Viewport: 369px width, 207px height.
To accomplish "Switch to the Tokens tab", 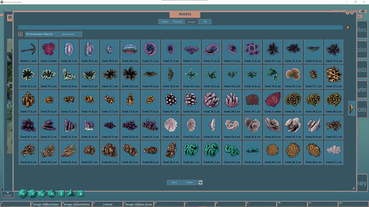I will (x=164, y=22).
